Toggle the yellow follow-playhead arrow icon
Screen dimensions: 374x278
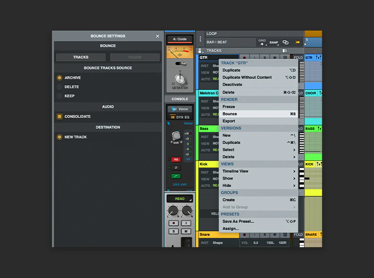click(297, 42)
